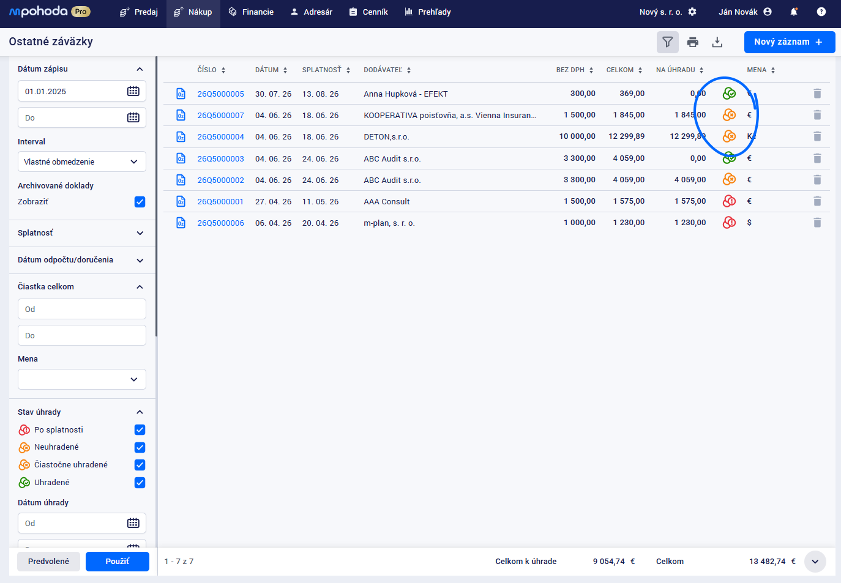Viewport: 841px width, 583px height.
Task: Delete record 26Q5000007 with trash icon
Action: [x=817, y=115]
